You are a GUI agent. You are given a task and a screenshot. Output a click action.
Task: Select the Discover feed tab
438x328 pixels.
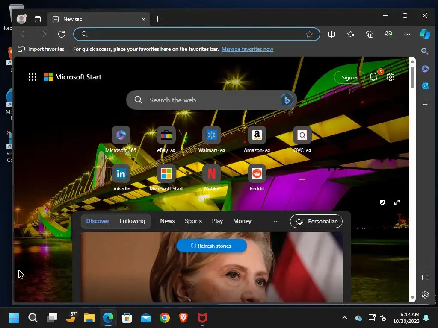click(98, 221)
